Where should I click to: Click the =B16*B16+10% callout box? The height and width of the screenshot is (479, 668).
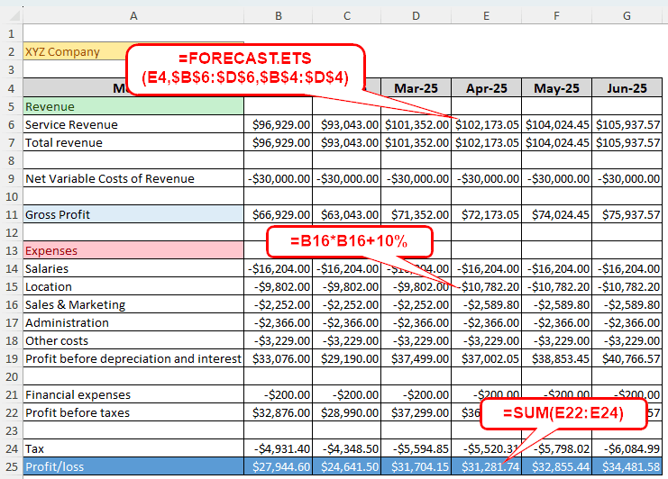tap(348, 242)
